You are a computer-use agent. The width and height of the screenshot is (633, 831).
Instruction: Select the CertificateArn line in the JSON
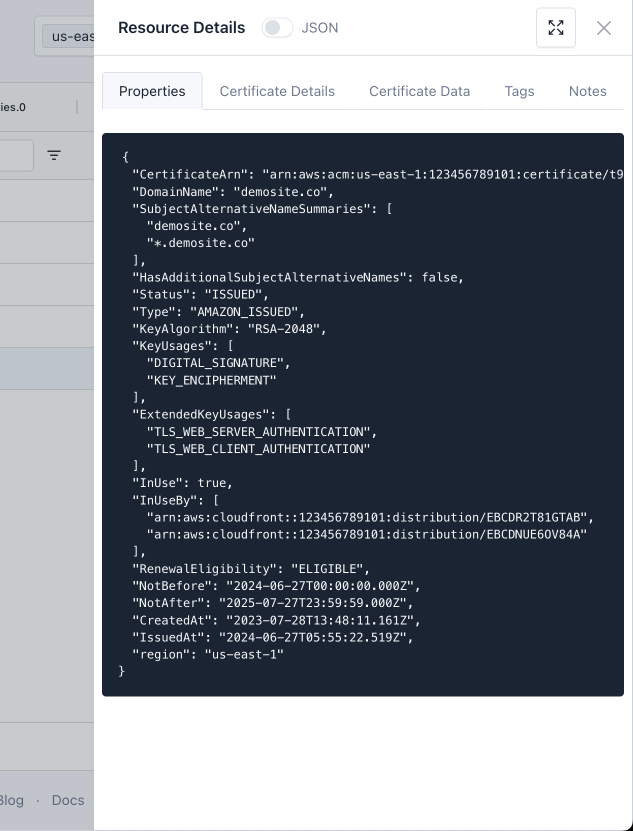[377, 174]
